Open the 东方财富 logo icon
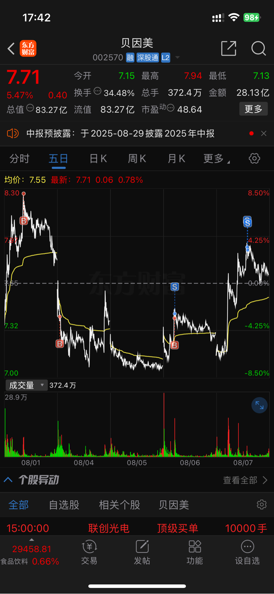Image resolution: width=274 pixels, height=594 pixels. [x=28, y=49]
